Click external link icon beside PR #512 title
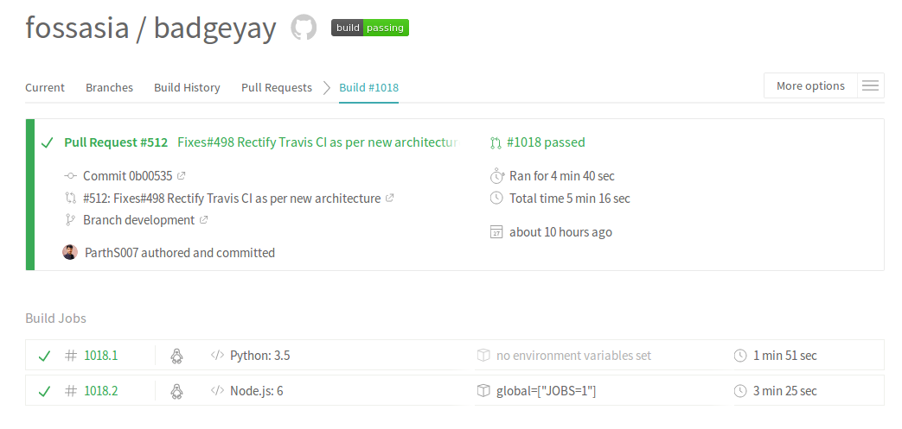Viewport: 902px width, 429px height. pyautogui.click(x=390, y=198)
